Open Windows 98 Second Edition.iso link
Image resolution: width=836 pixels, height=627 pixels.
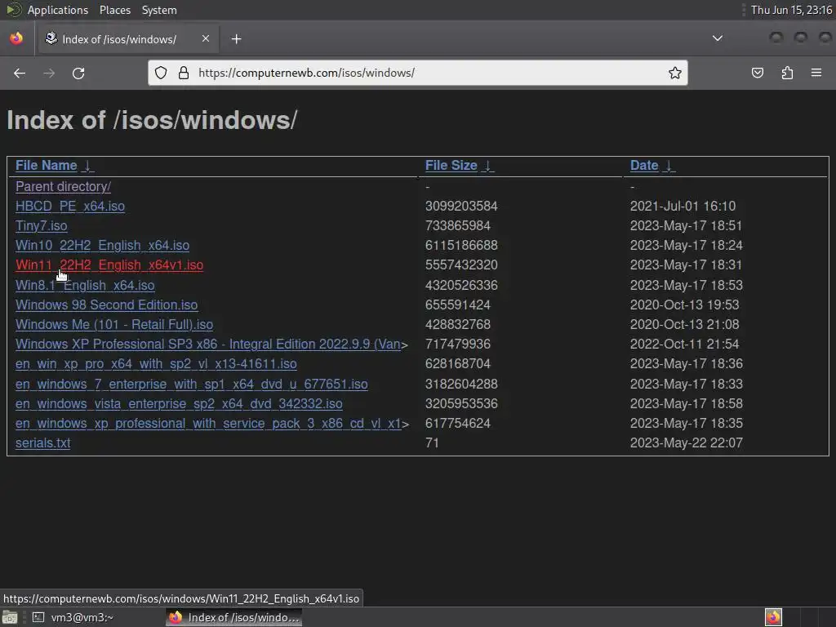coord(107,305)
